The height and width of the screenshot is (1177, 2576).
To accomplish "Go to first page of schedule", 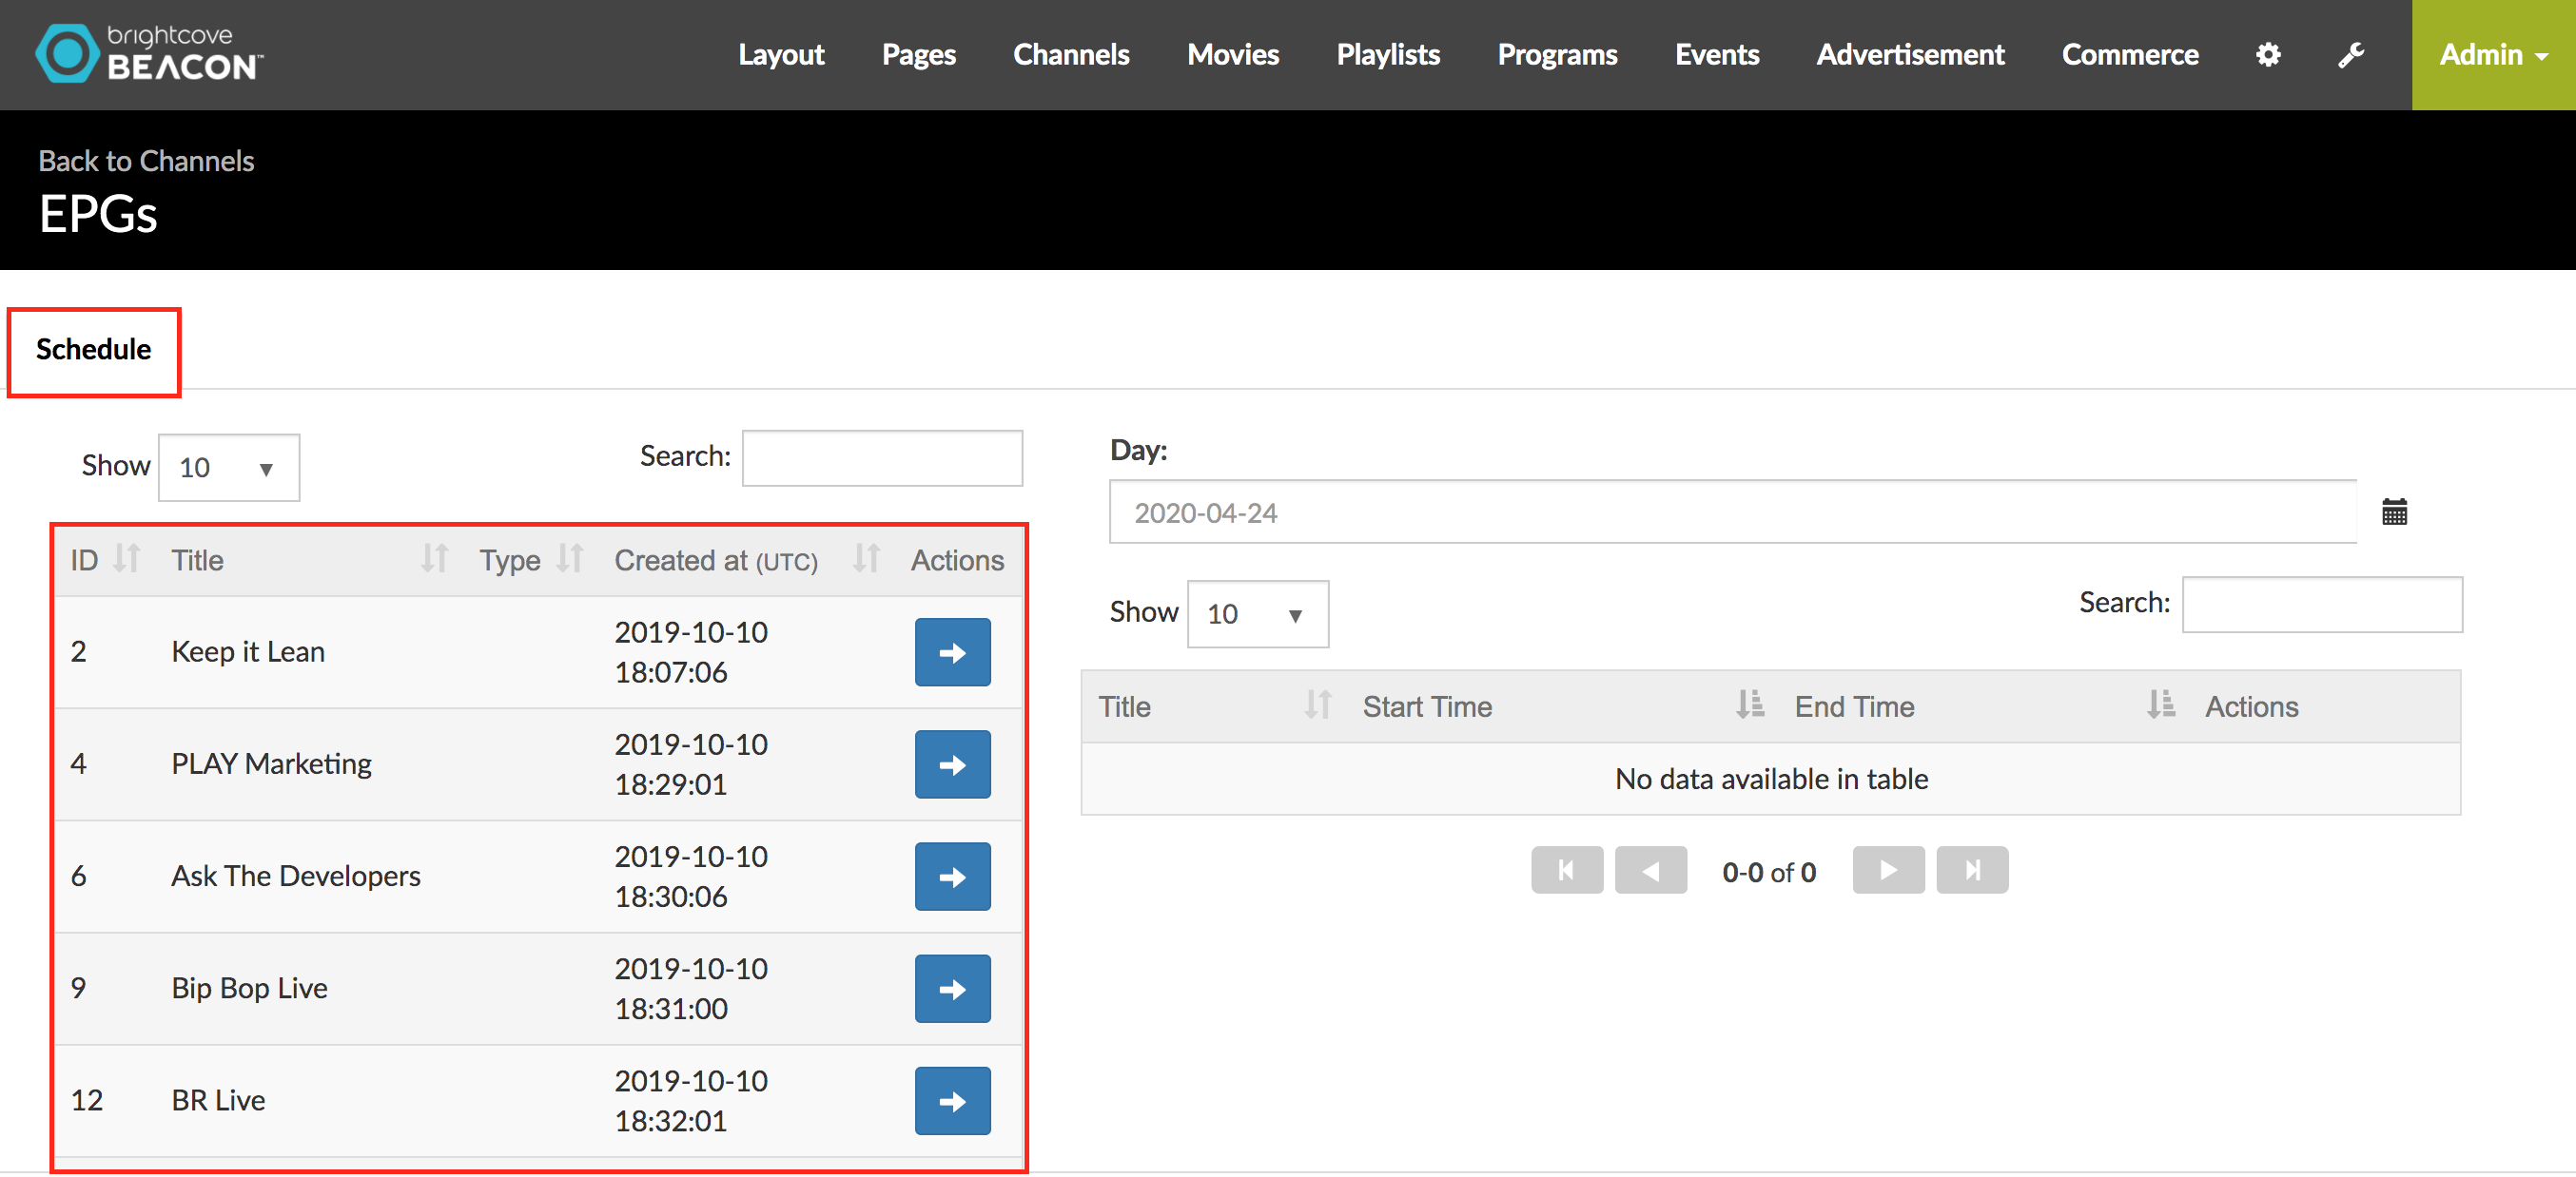I will [1566, 870].
